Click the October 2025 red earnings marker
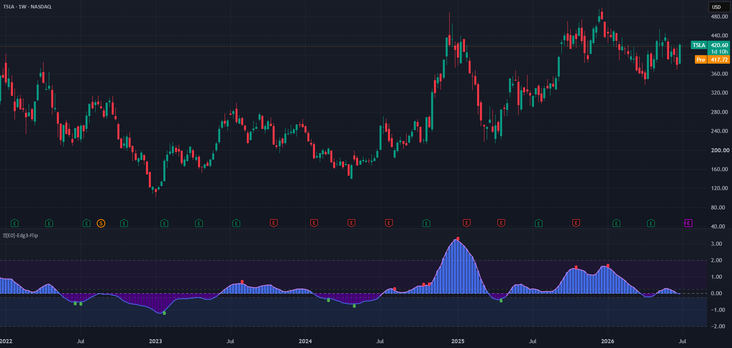 click(x=576, y=223)
